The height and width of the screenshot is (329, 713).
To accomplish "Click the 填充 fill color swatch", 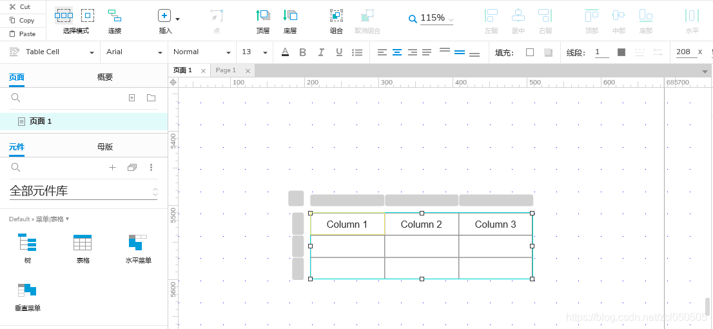I will pyautogui.click(x=530, y=52).
